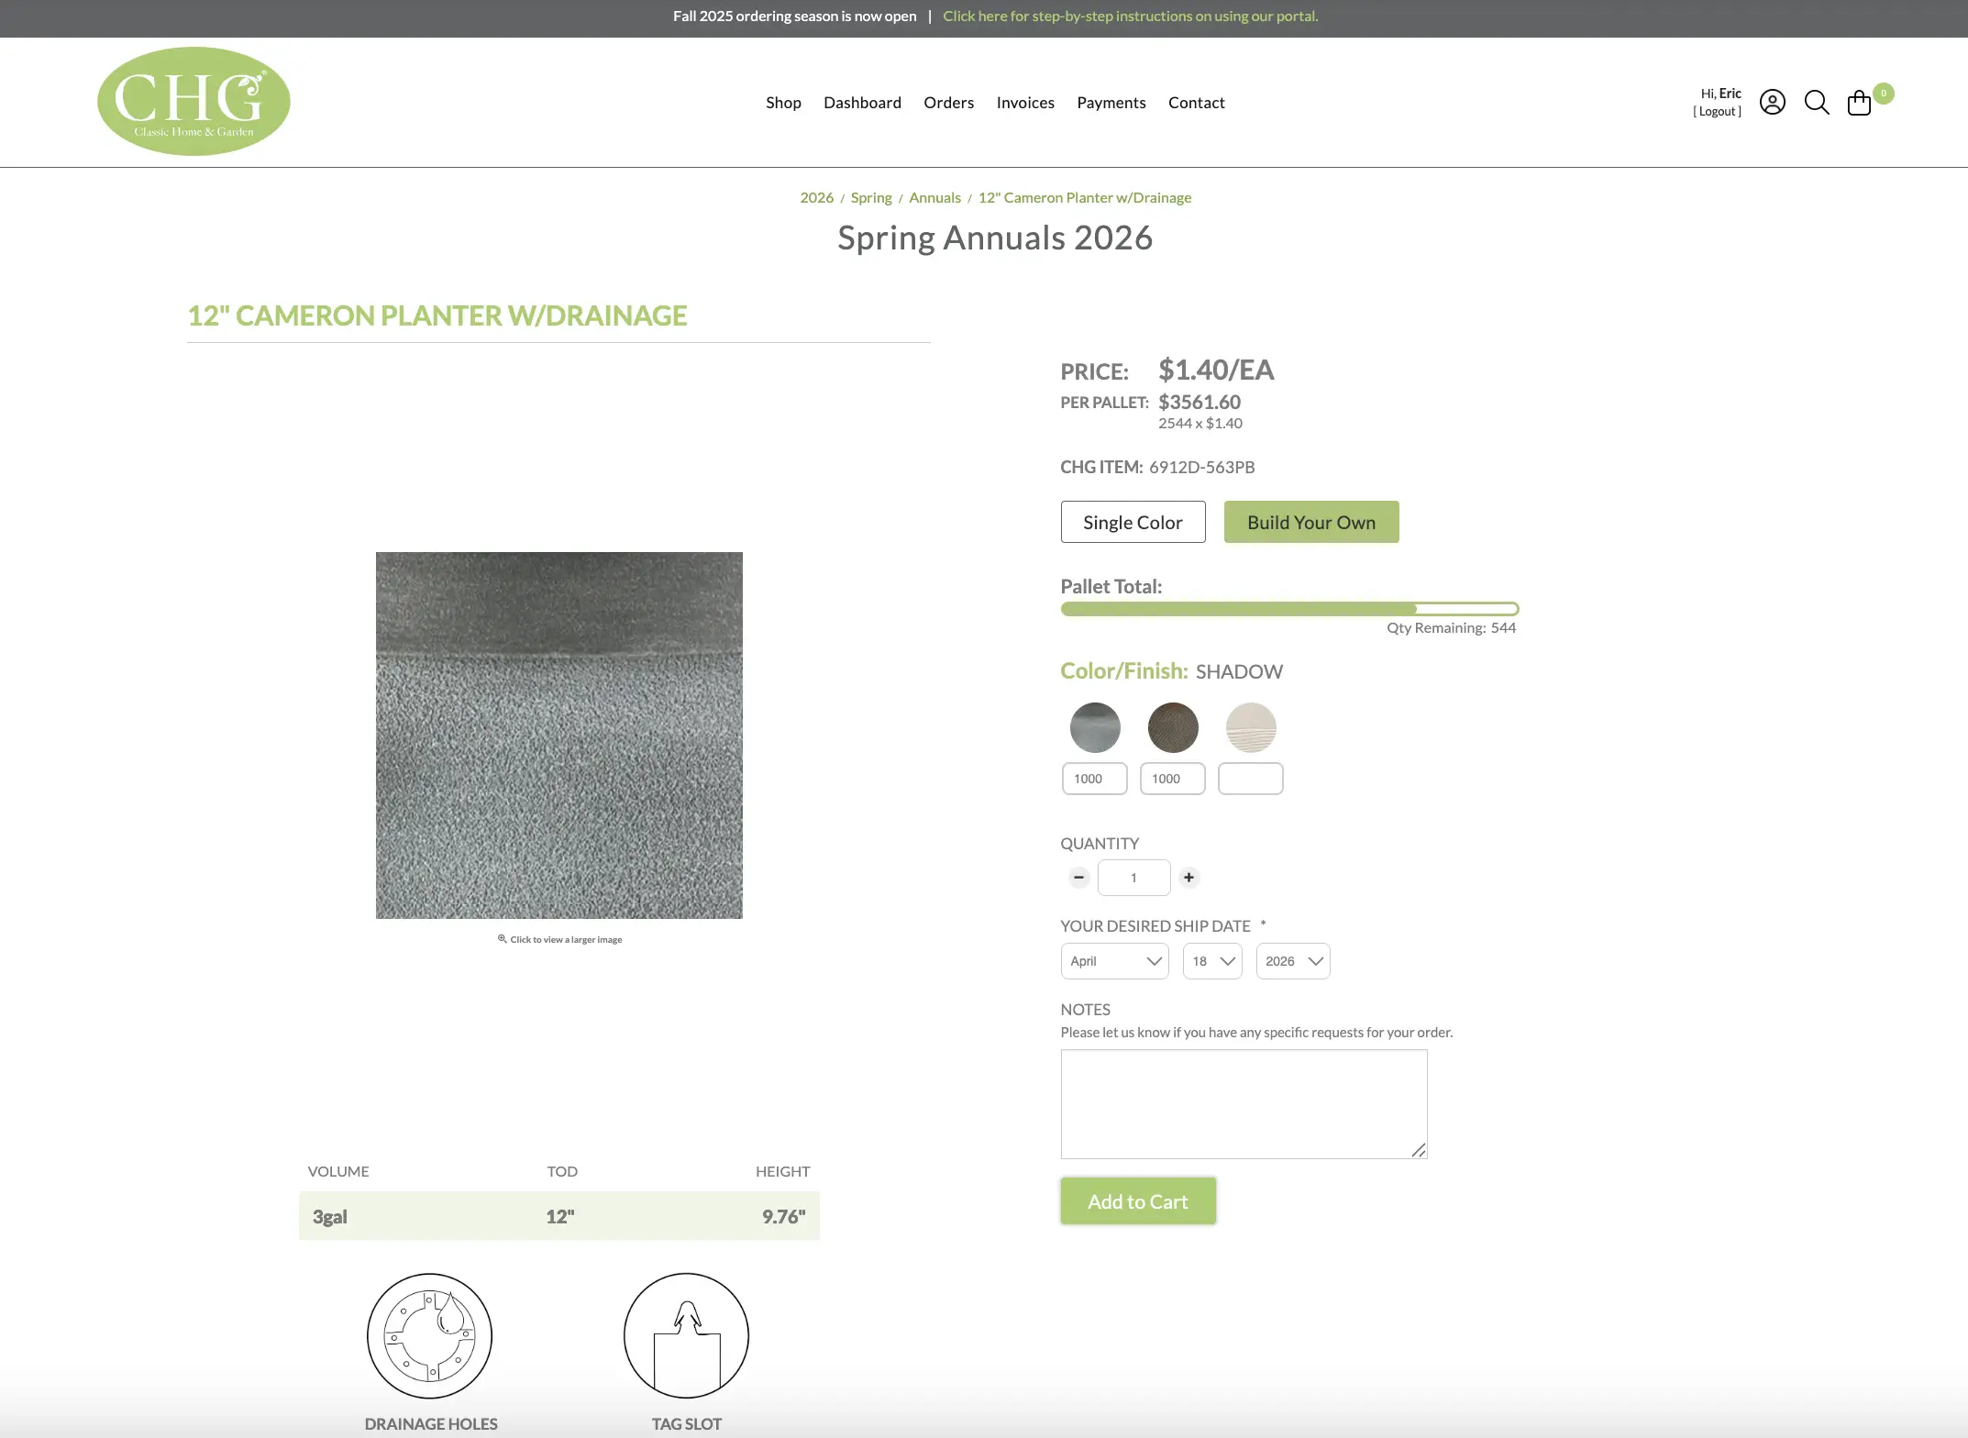The image size is (1968, 1438).
Task: Click the tag slot feature icon
Action: [686, 1335]
